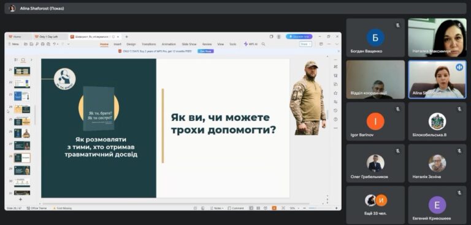Open the View ribbon tab
This screenshot has height=225, width=471.
[221, 44]
